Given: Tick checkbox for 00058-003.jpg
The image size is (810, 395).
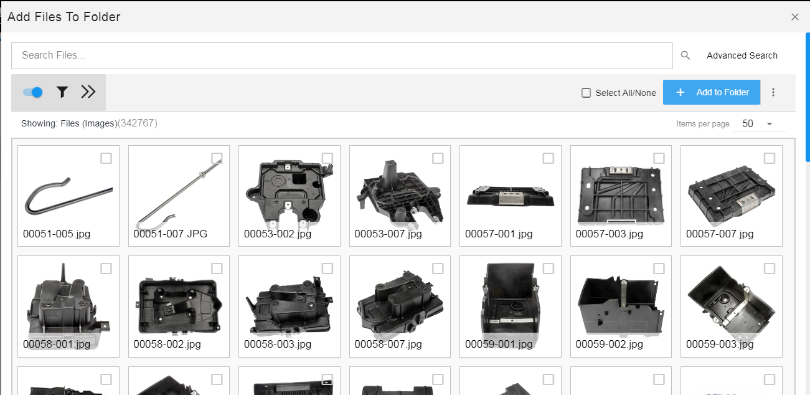Looking at the screenshot, I should (327, 269).
